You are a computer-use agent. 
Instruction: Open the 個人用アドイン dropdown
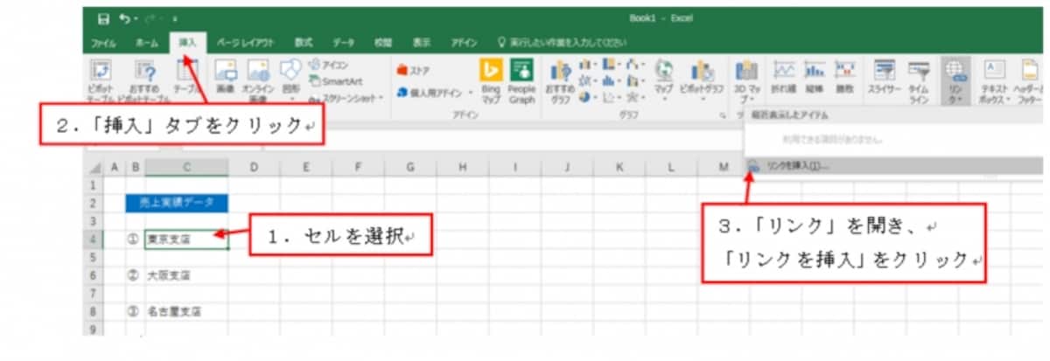[435, 91]
